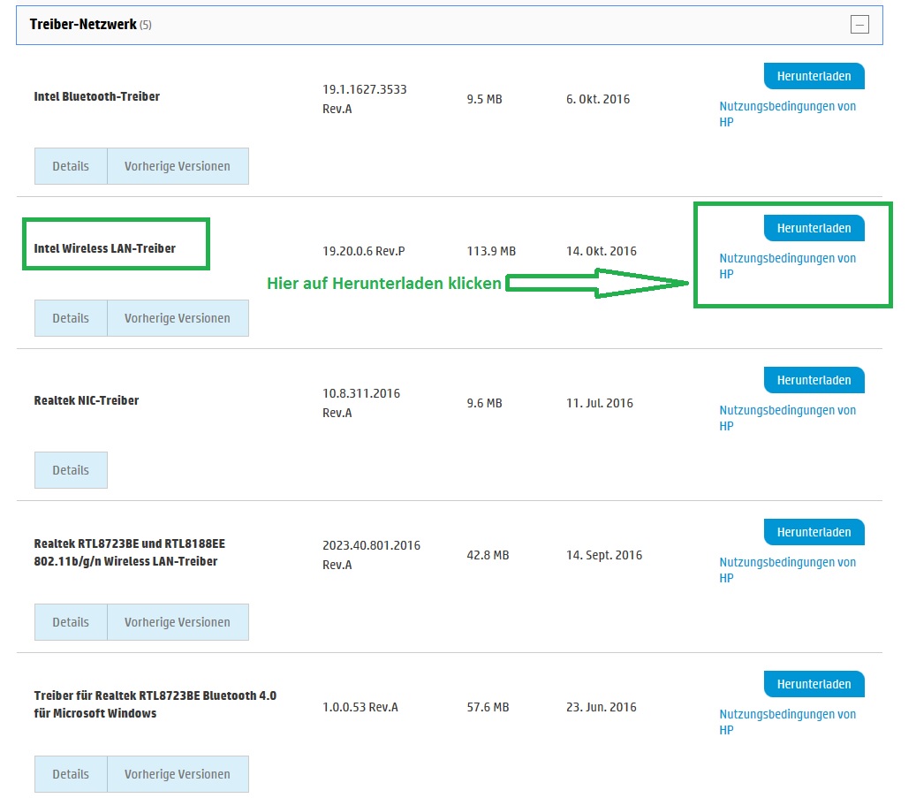The height and width of the screenshot is (798, 916).
Task: Click the date 14. Sept. 2016
Action: (x=604, y=555)
